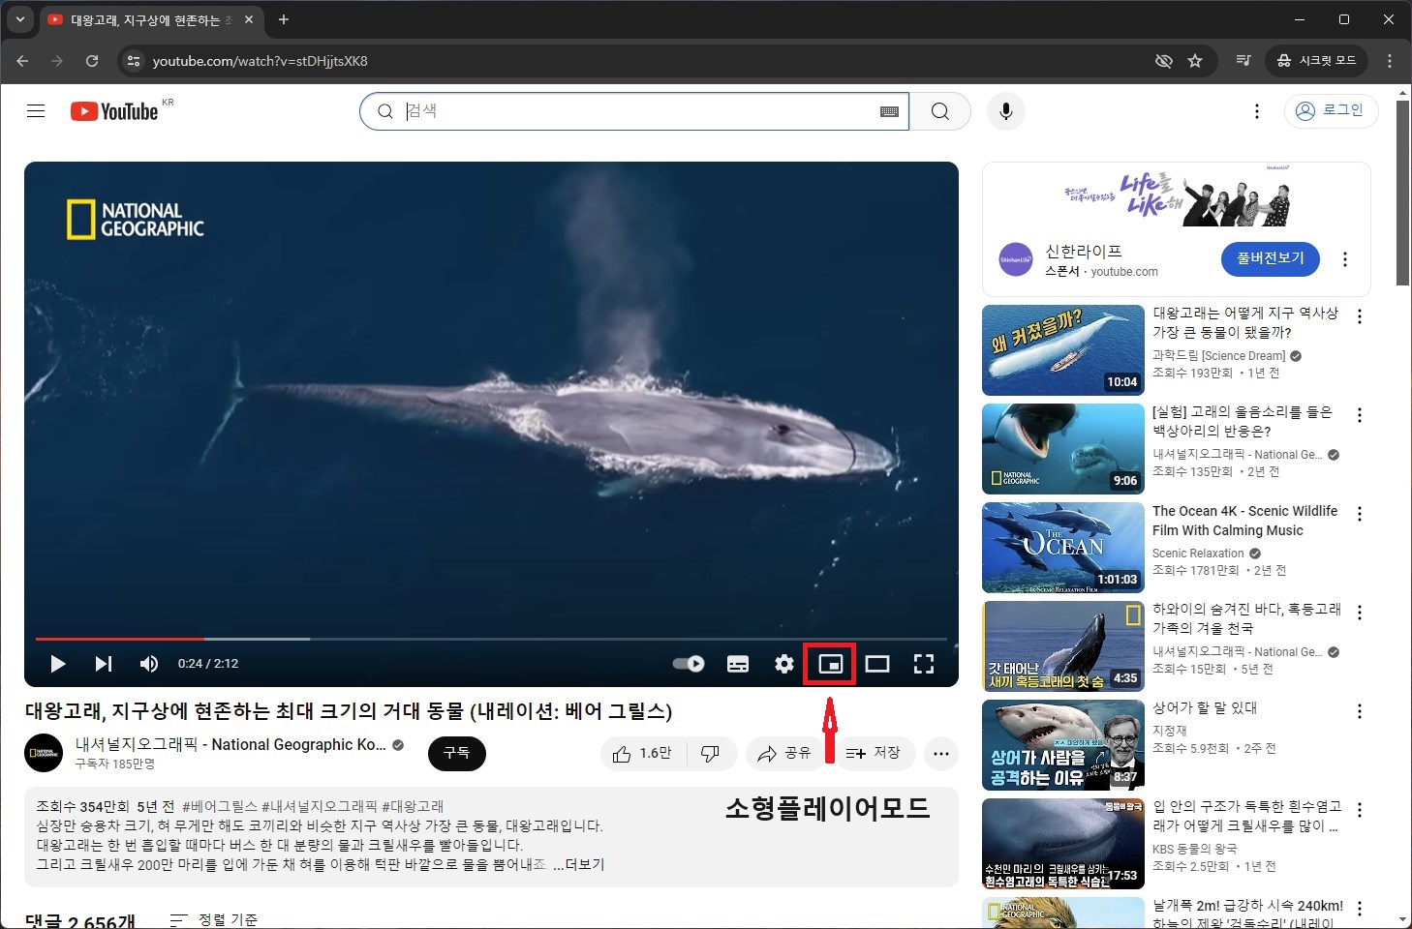
Task: Expand the description with ...더보기
Action: 579,864
